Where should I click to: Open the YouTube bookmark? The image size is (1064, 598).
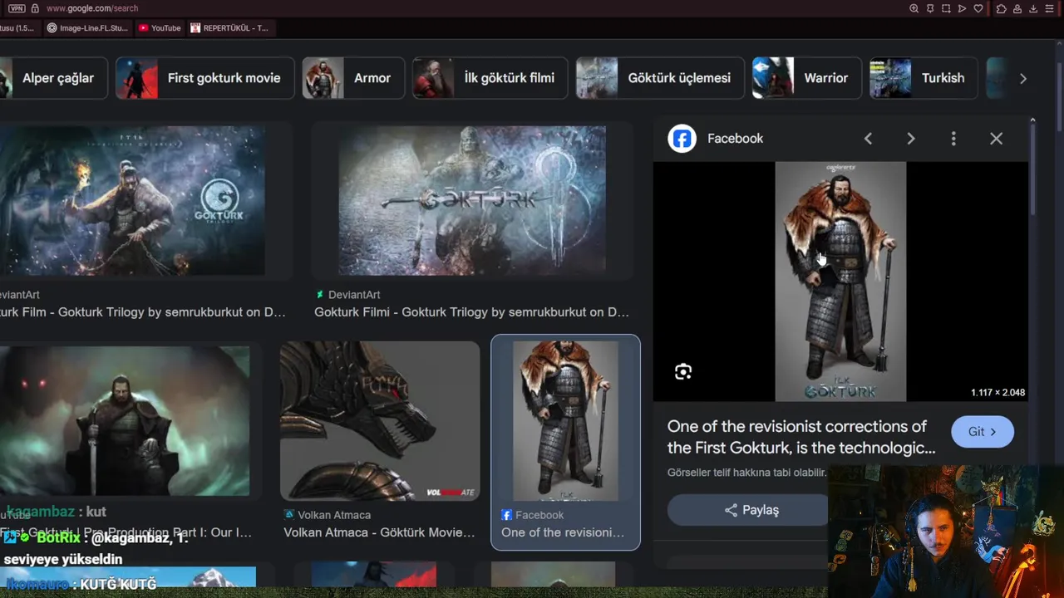[x=160, y=27]
